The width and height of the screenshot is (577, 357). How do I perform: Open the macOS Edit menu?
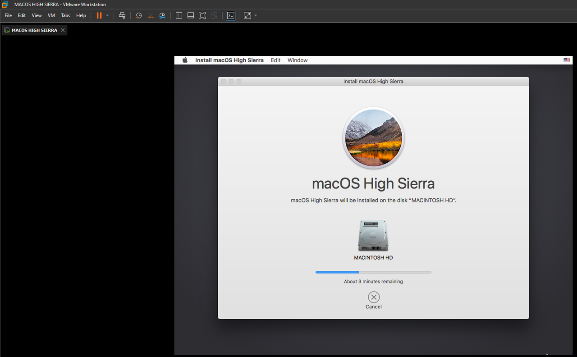tap(275, 60)
